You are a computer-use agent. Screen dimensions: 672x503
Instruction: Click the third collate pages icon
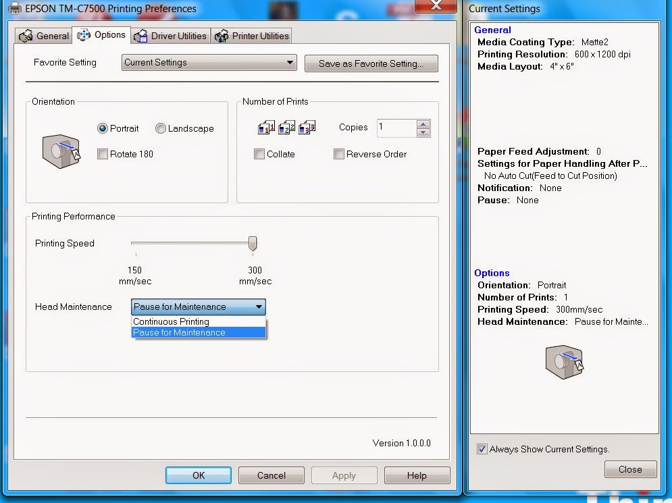click(x=307, y=127)
